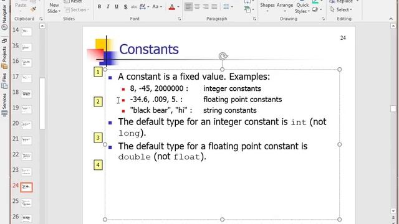Click the Paste button
399x224 pixels.
(x=21, y=5)
